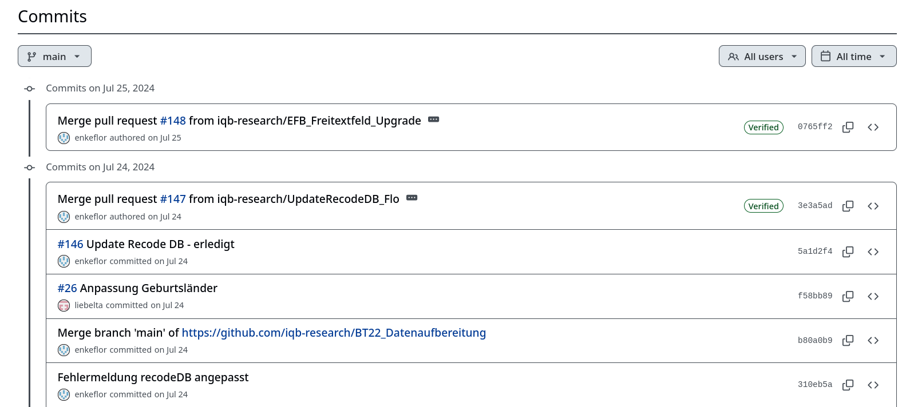Browse repository at commit 5a1d2f4
The width and height of the screenshot is (910, 407).
tap(873, 252)
